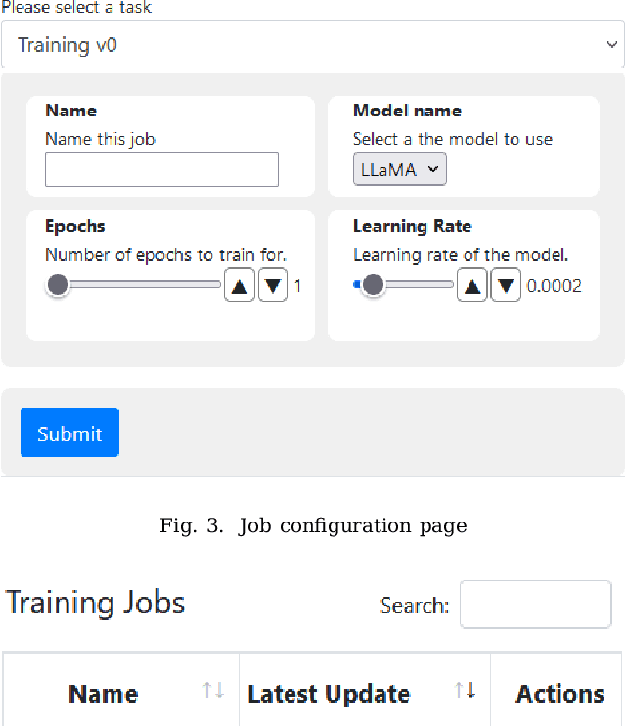Click the Submit button
Viewport: 626px width, 726px height.
click(69, 432)
